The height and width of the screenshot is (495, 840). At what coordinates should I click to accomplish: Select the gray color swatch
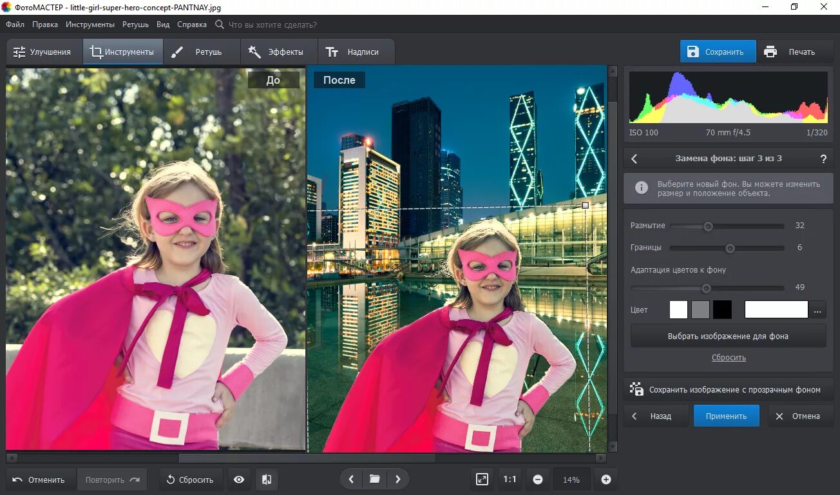coord(700,309)
